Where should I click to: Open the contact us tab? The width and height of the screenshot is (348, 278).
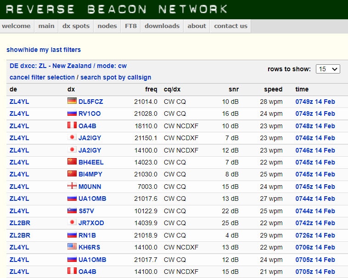pyautogui.click(x=230, y=26)
